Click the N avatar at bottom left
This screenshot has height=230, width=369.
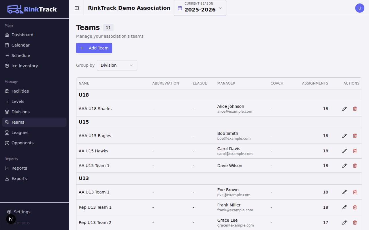(11, 219)
